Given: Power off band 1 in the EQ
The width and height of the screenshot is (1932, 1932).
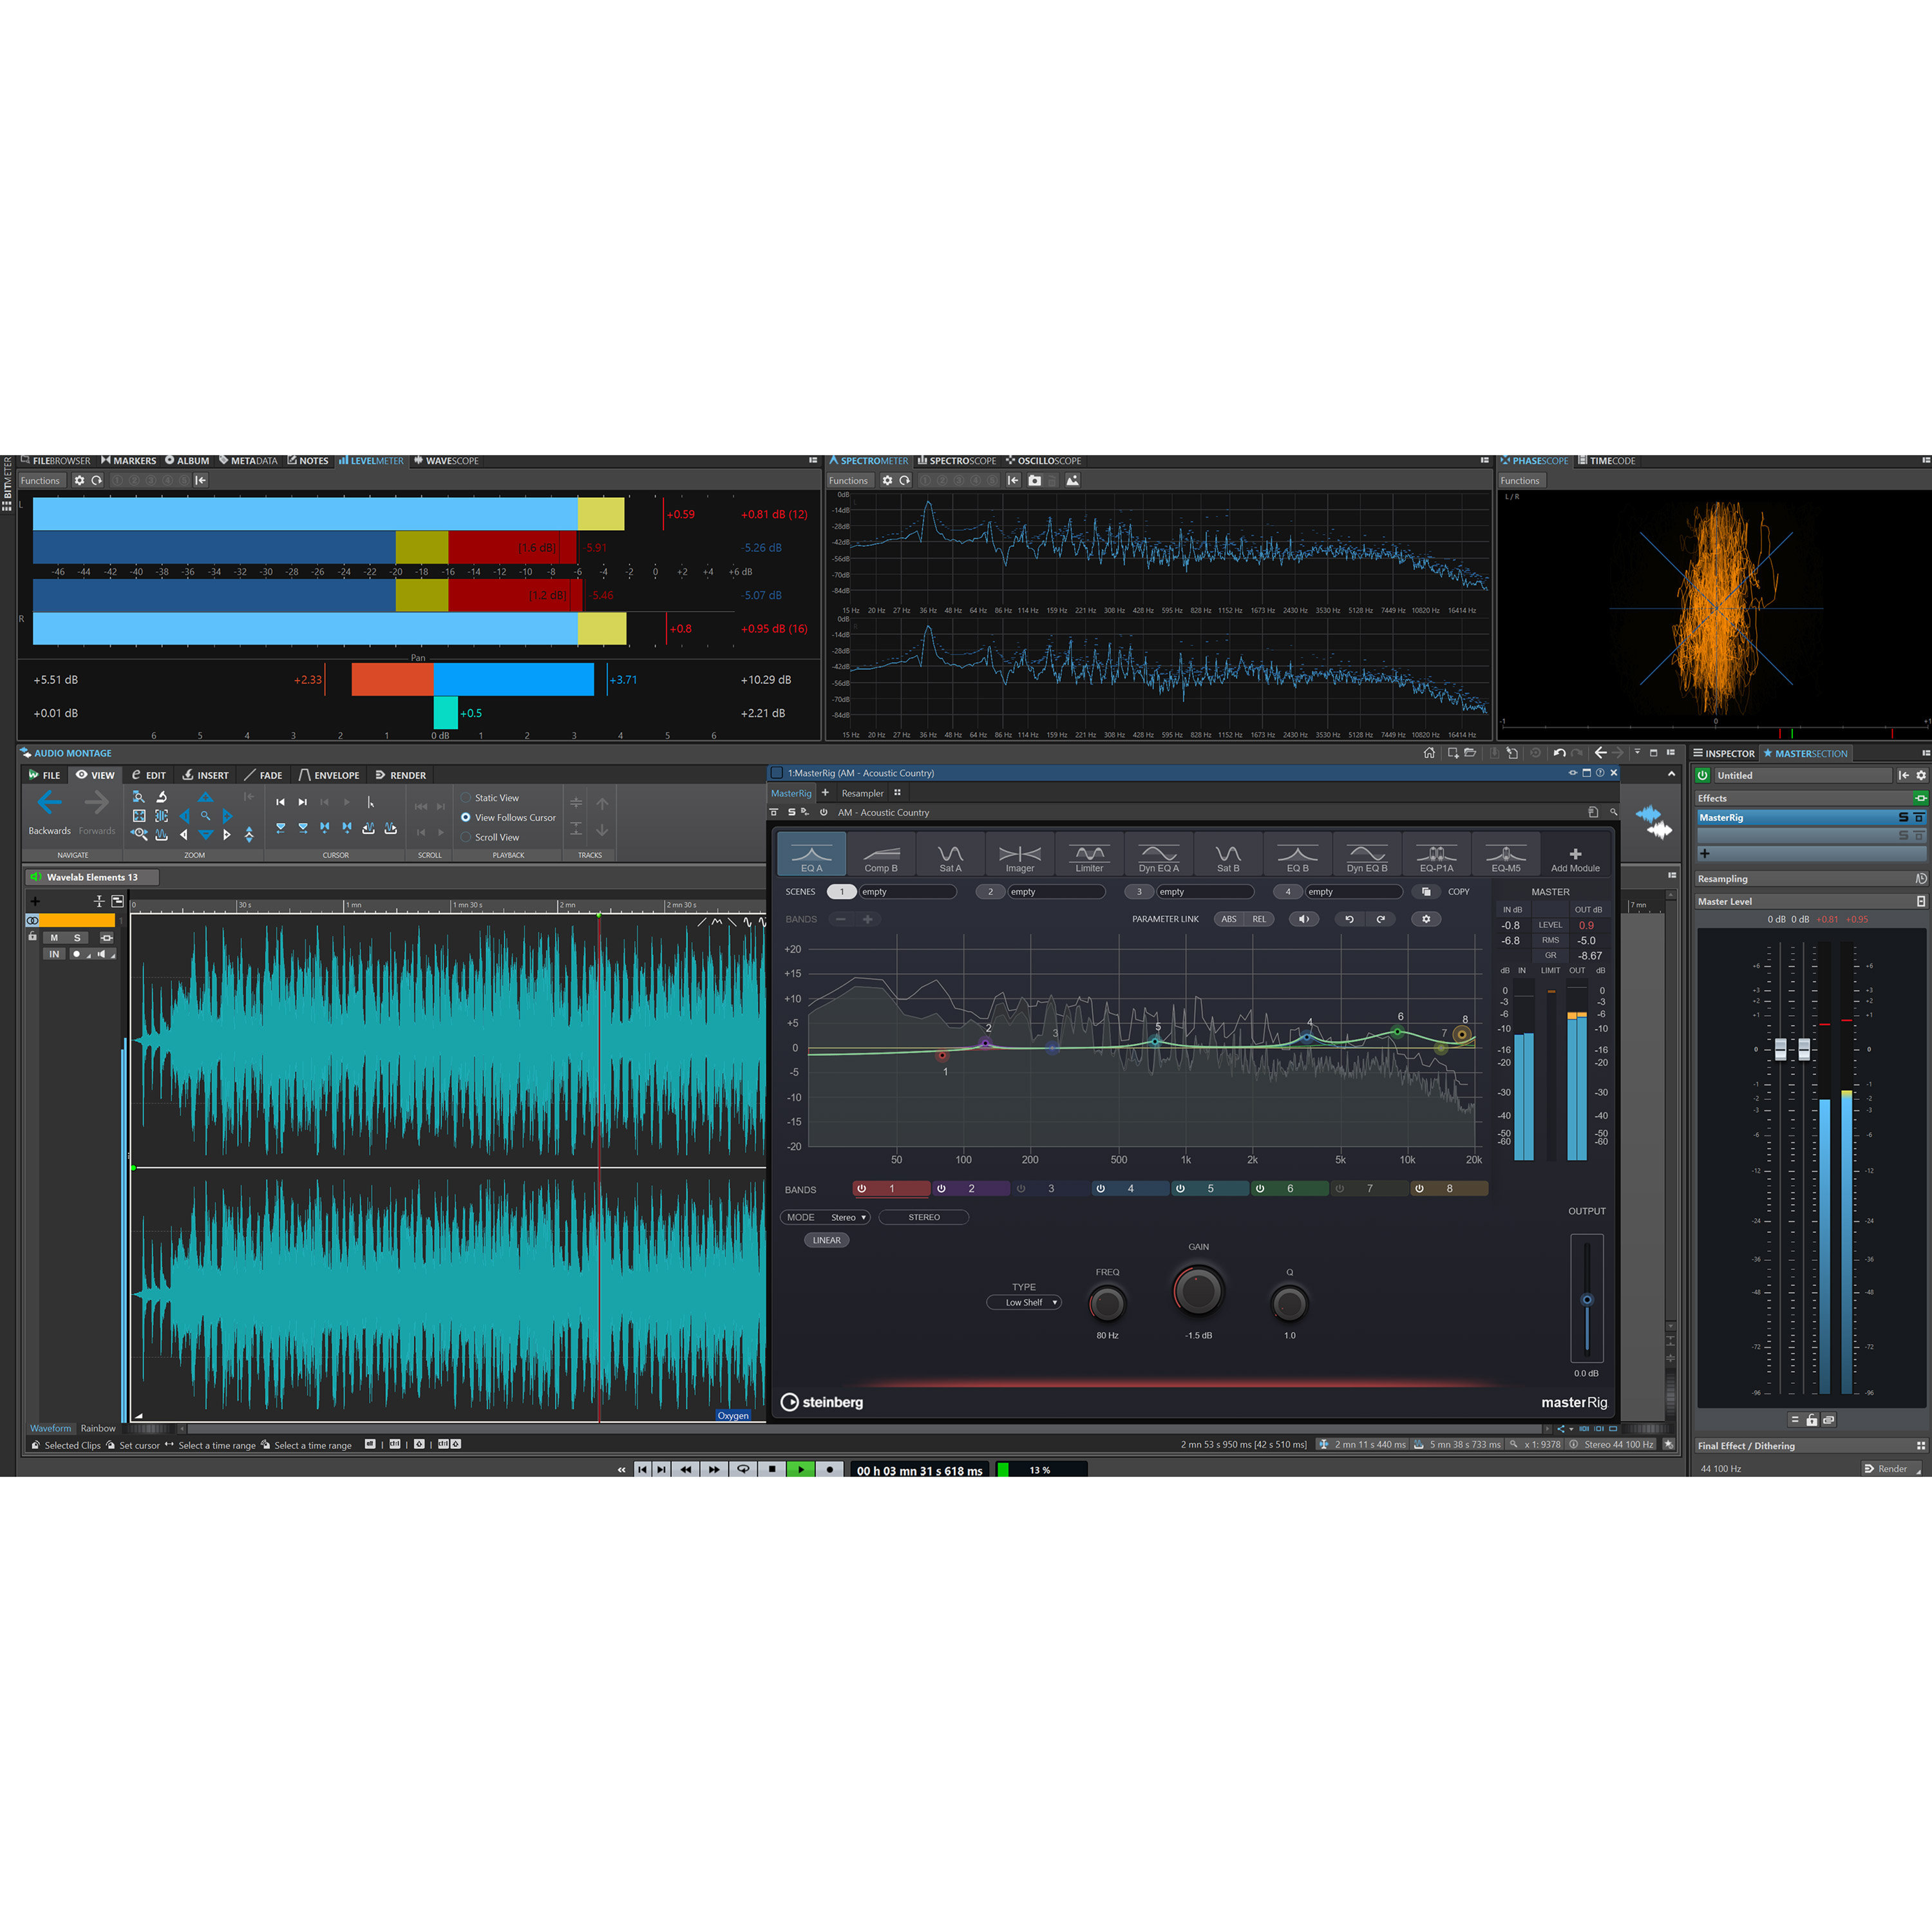Looking at the screenshot, I should (x=861, y=1188).
